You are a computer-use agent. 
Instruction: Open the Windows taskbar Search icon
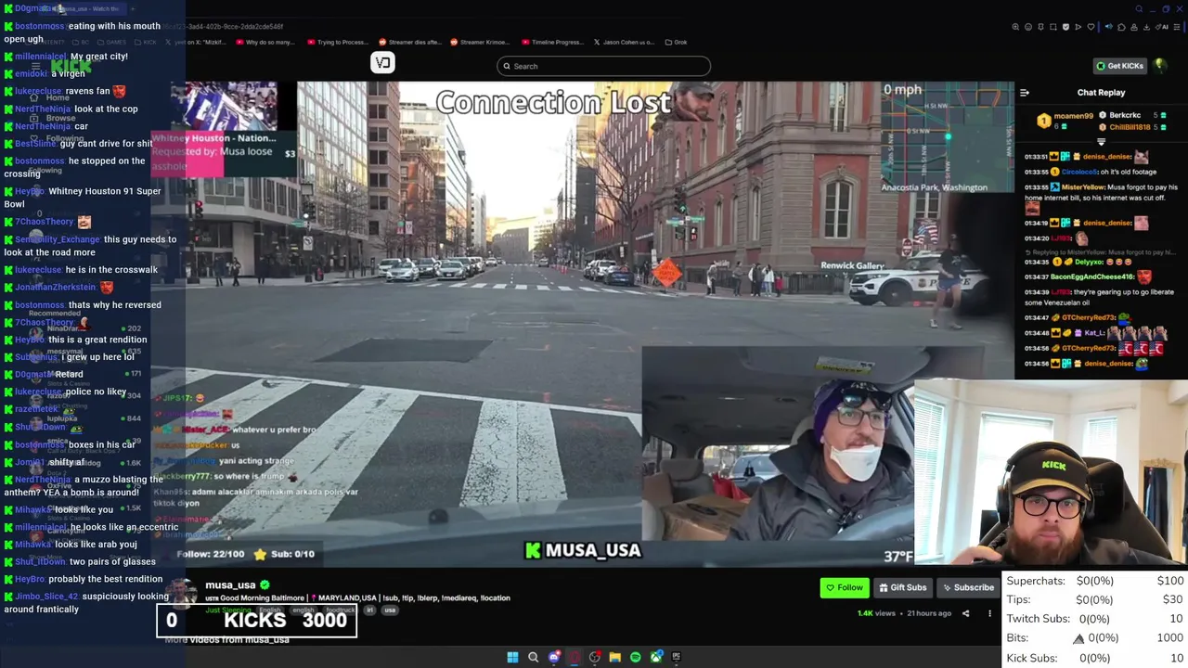pos(534,657)
